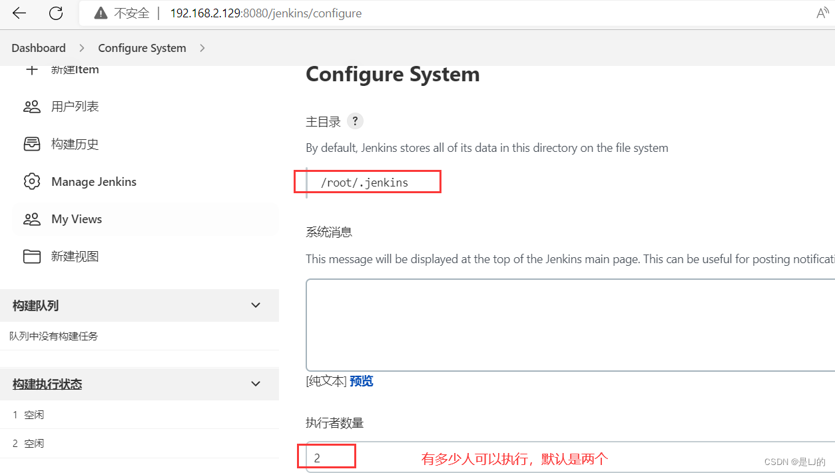The image size is (835, 473).
Task: Click the 构建队列 heading
Action: click(36, 306)
